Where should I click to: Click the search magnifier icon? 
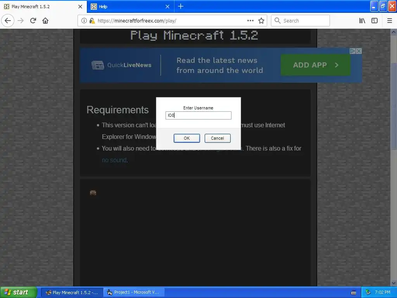(x=277, y=21)
